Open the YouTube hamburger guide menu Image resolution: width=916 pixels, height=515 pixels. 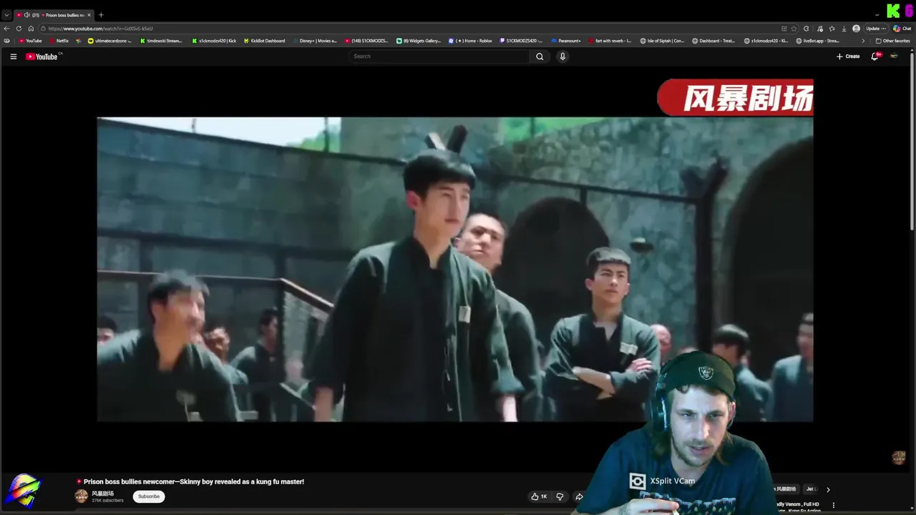[x=13, y=57]
